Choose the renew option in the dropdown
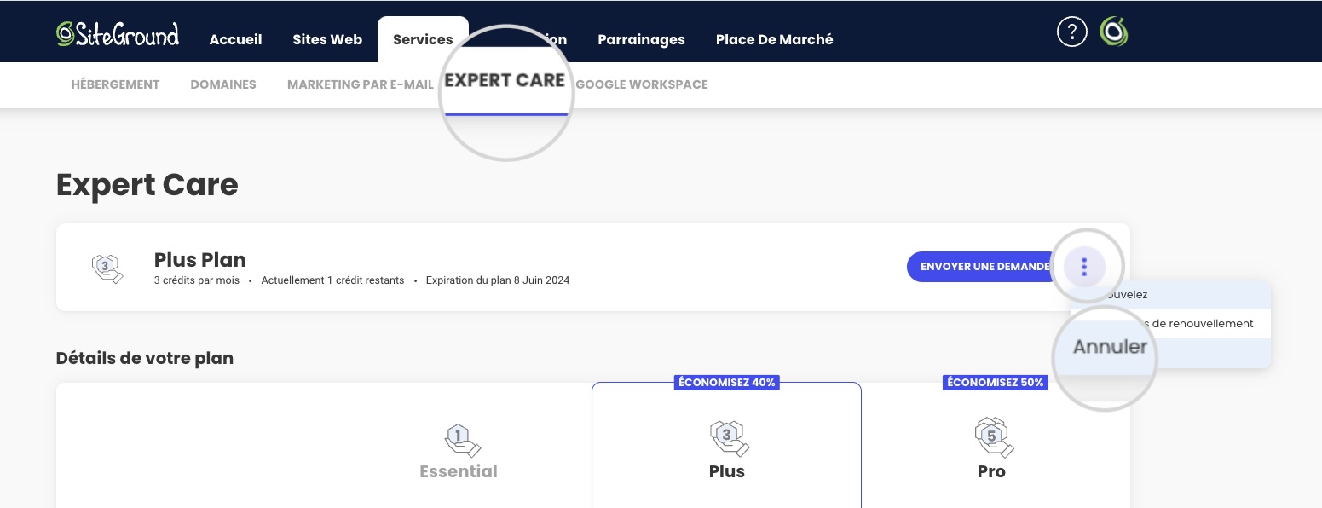The image size is (1322, 508). point(1171,295)
